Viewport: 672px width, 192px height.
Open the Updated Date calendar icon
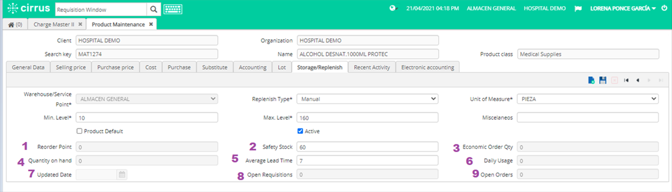122,175
